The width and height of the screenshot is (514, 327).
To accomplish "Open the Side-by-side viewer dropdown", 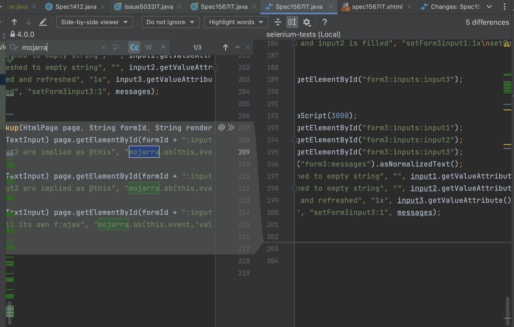I will (94, 22).
